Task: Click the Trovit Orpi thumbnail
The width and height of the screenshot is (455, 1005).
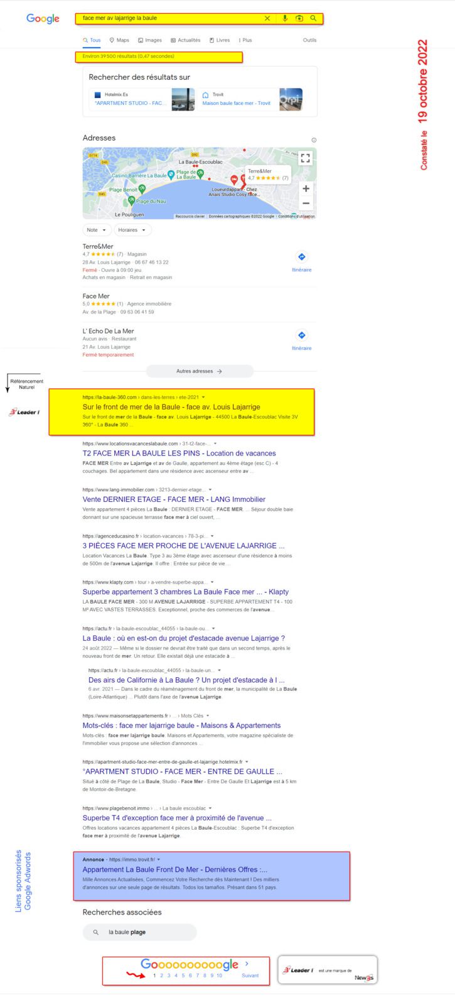Action: pyautogui.click(x=291, y=99)
